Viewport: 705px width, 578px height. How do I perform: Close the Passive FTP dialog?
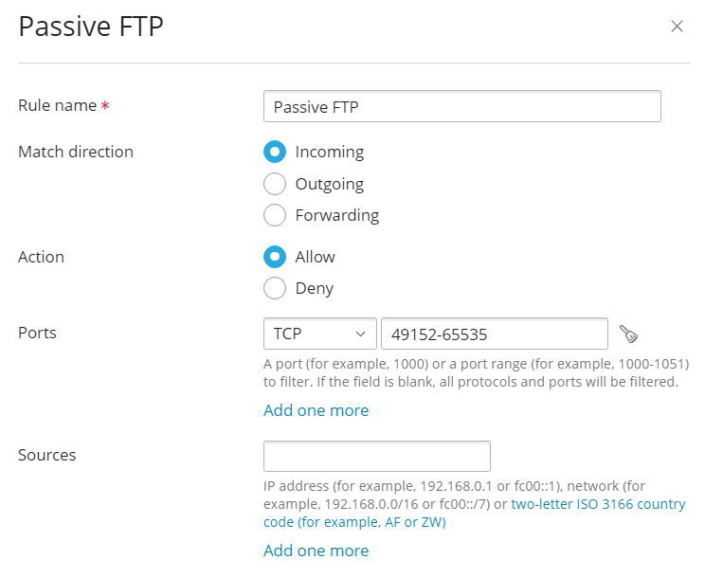pos(677,27)
